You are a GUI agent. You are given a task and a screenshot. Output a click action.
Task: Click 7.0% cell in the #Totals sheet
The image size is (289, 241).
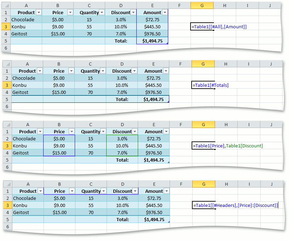(x=122, y=93)
